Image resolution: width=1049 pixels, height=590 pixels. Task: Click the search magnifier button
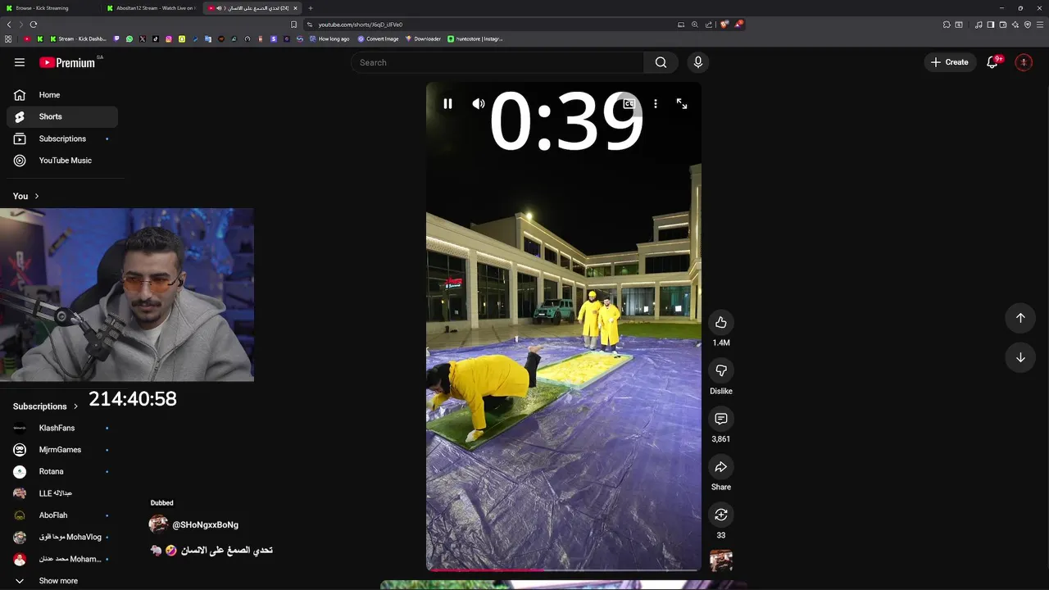(661, 62)
